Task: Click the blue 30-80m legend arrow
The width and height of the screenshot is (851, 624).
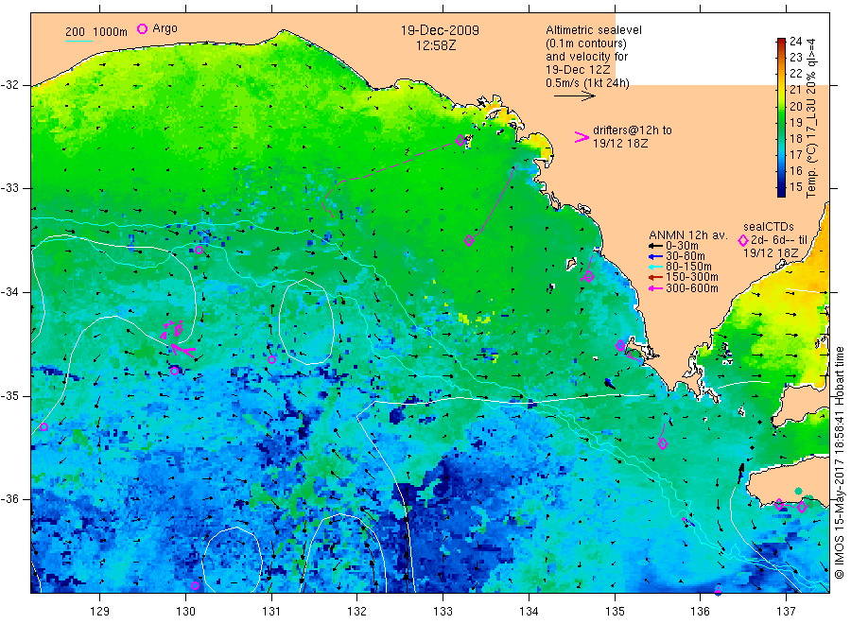Action: tap(656, 256)
